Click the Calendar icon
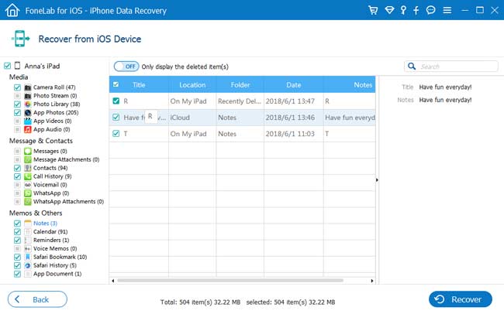The image size is (504, 314). click(x=28, y=231)
